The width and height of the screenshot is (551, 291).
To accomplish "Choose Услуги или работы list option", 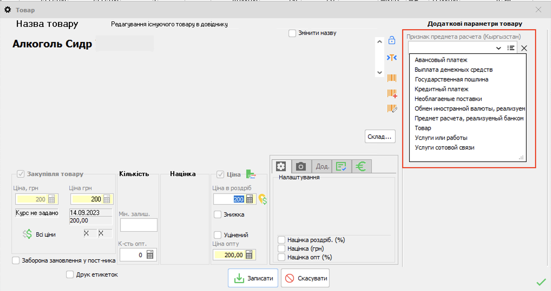I will pyautogui.click(x=441, y=138).
